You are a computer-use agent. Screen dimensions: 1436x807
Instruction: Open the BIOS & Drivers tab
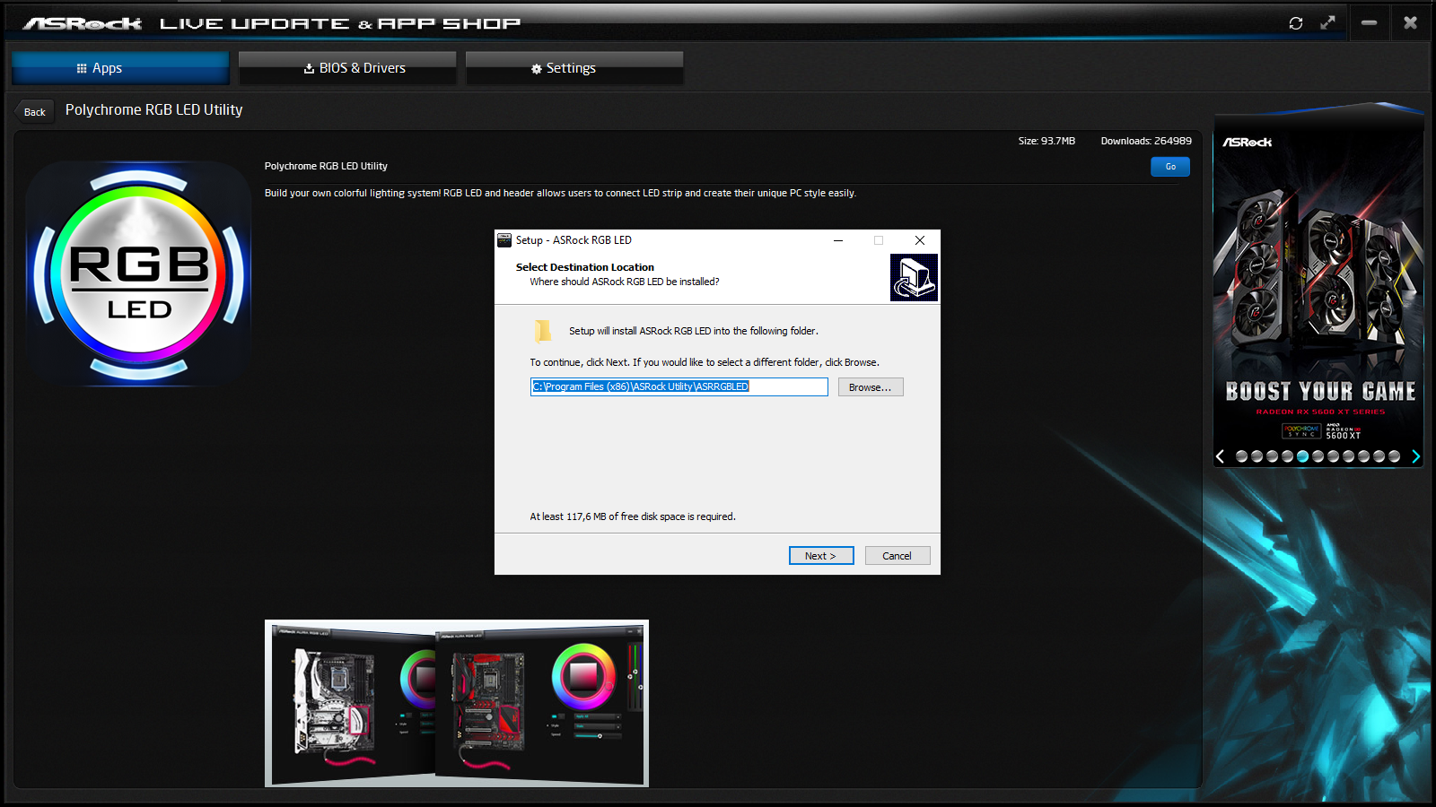pyautogui.click(x=347, y=68)
